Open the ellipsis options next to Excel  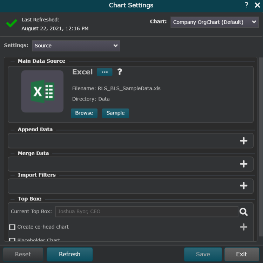(x=104, y=72)
